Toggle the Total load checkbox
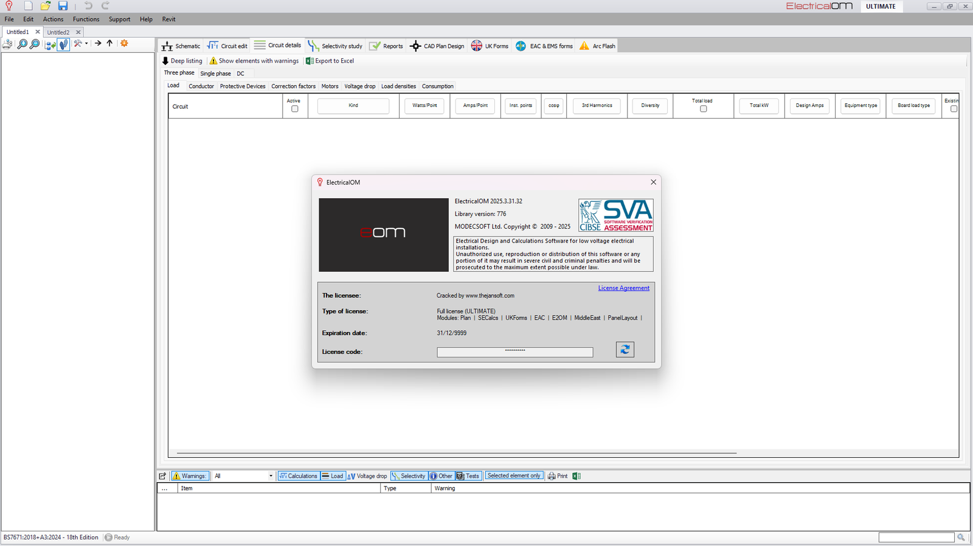973x546 pixels. tap(704, 109)
